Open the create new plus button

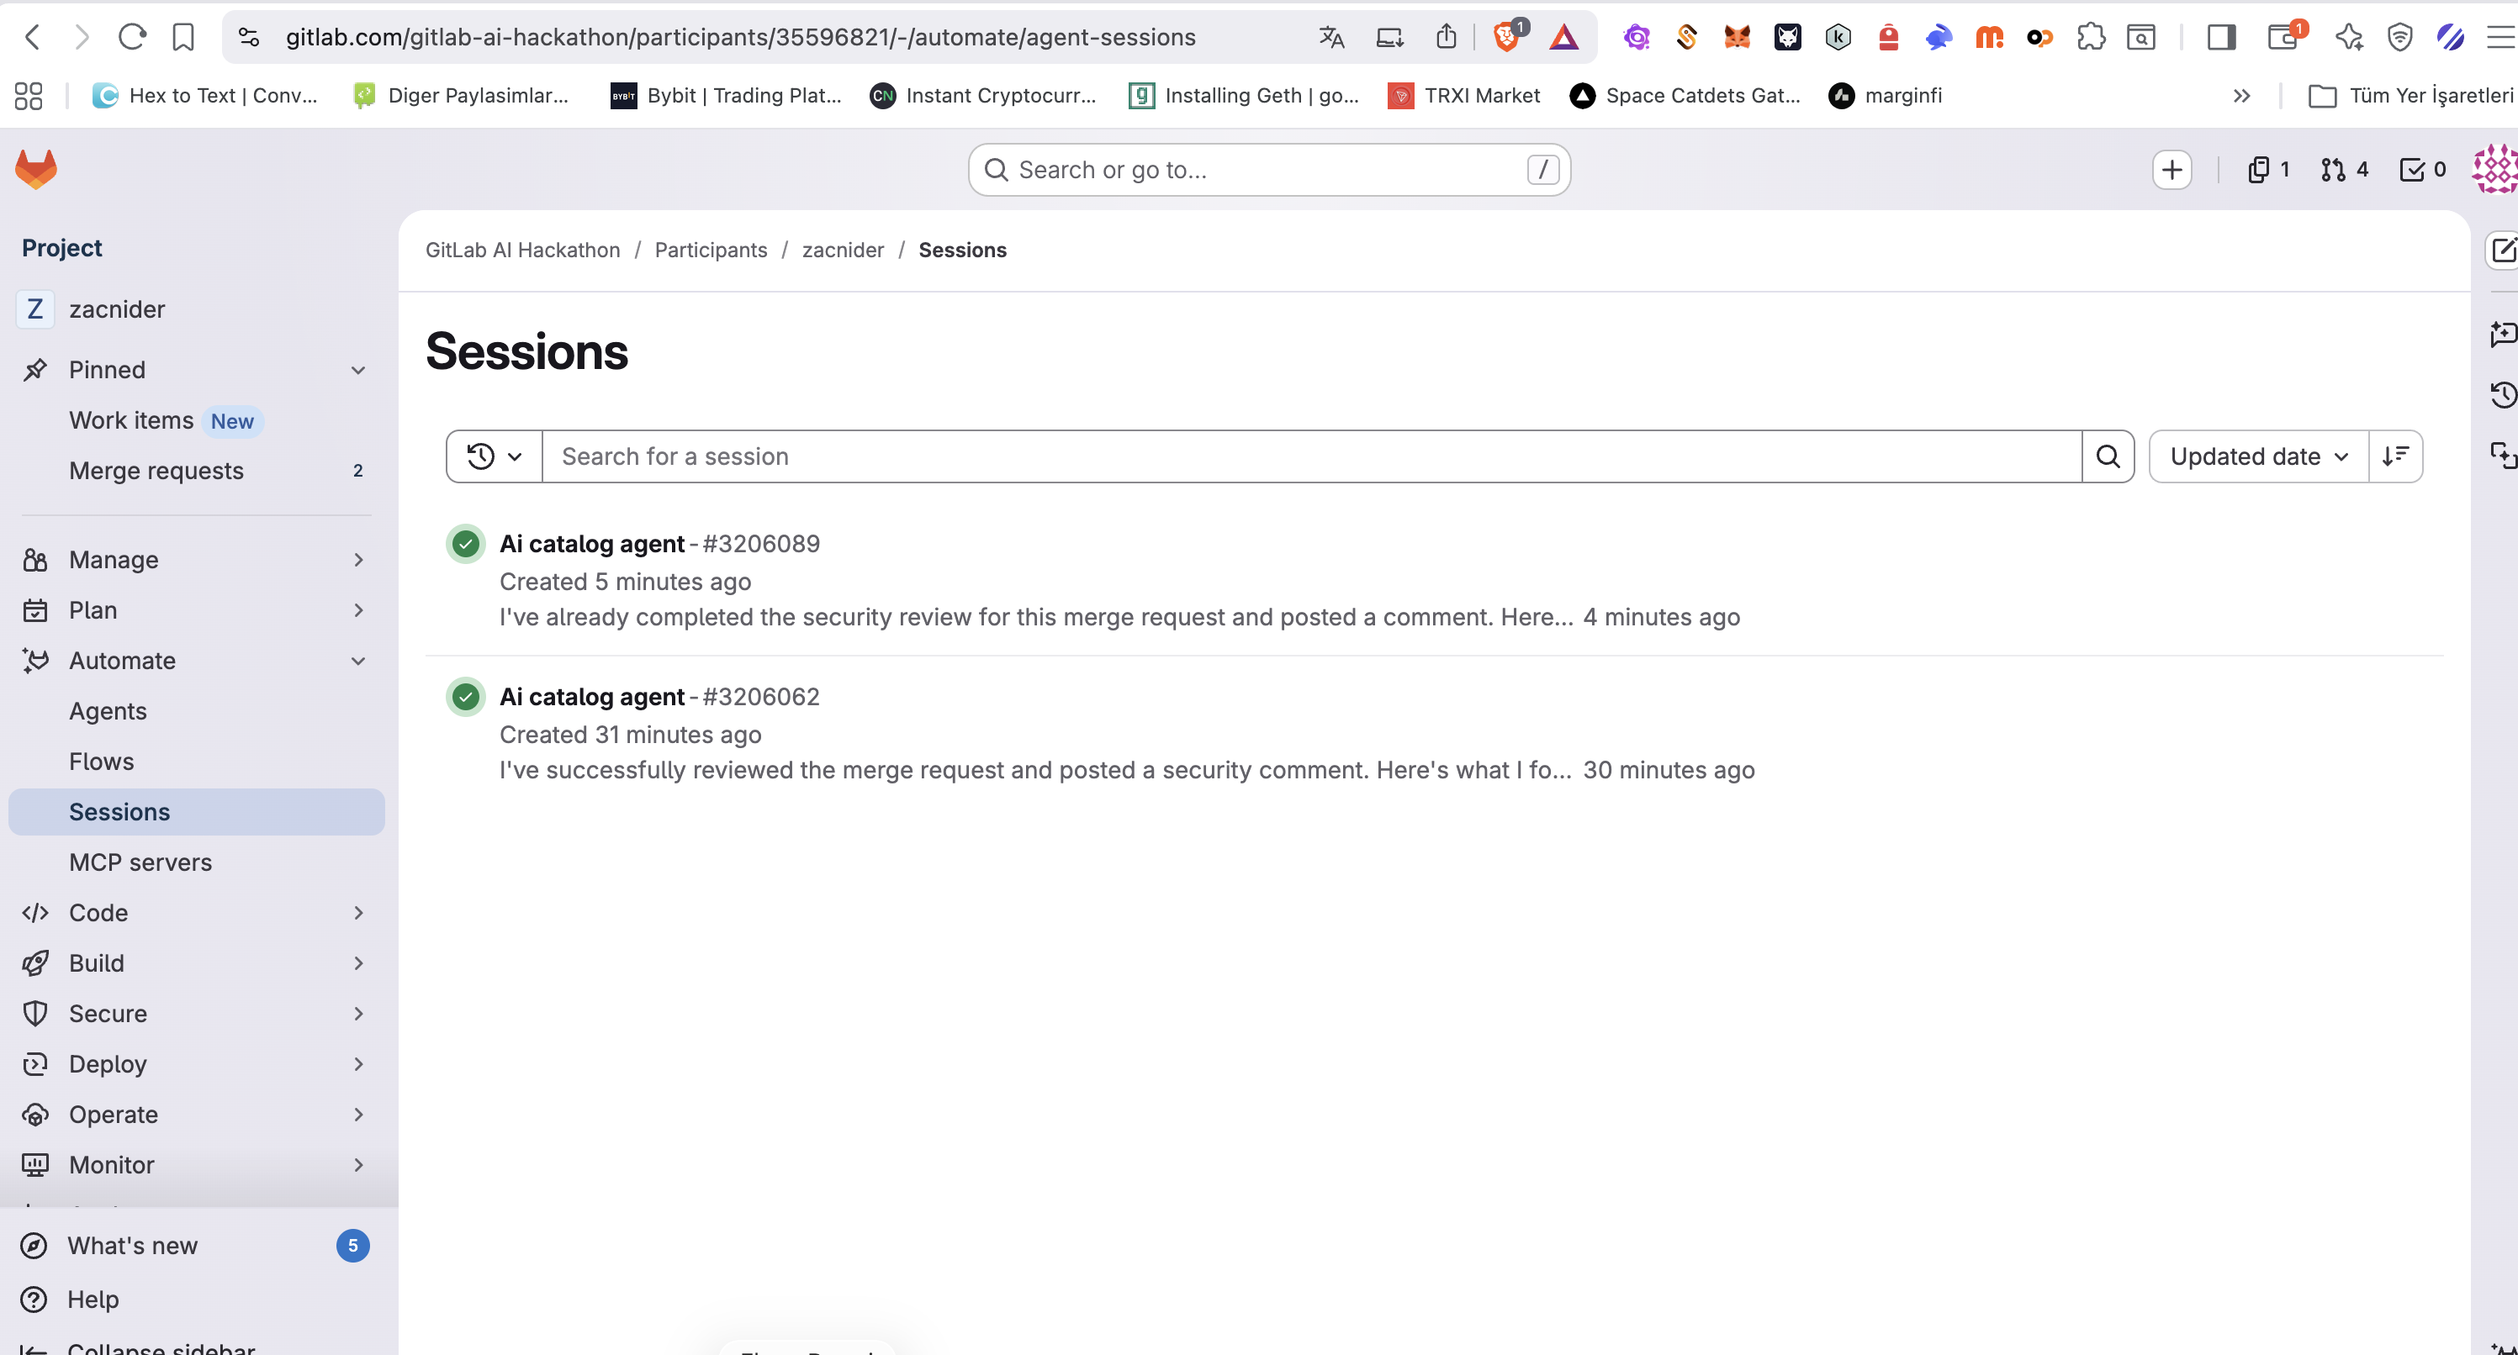click(2171, 170)
